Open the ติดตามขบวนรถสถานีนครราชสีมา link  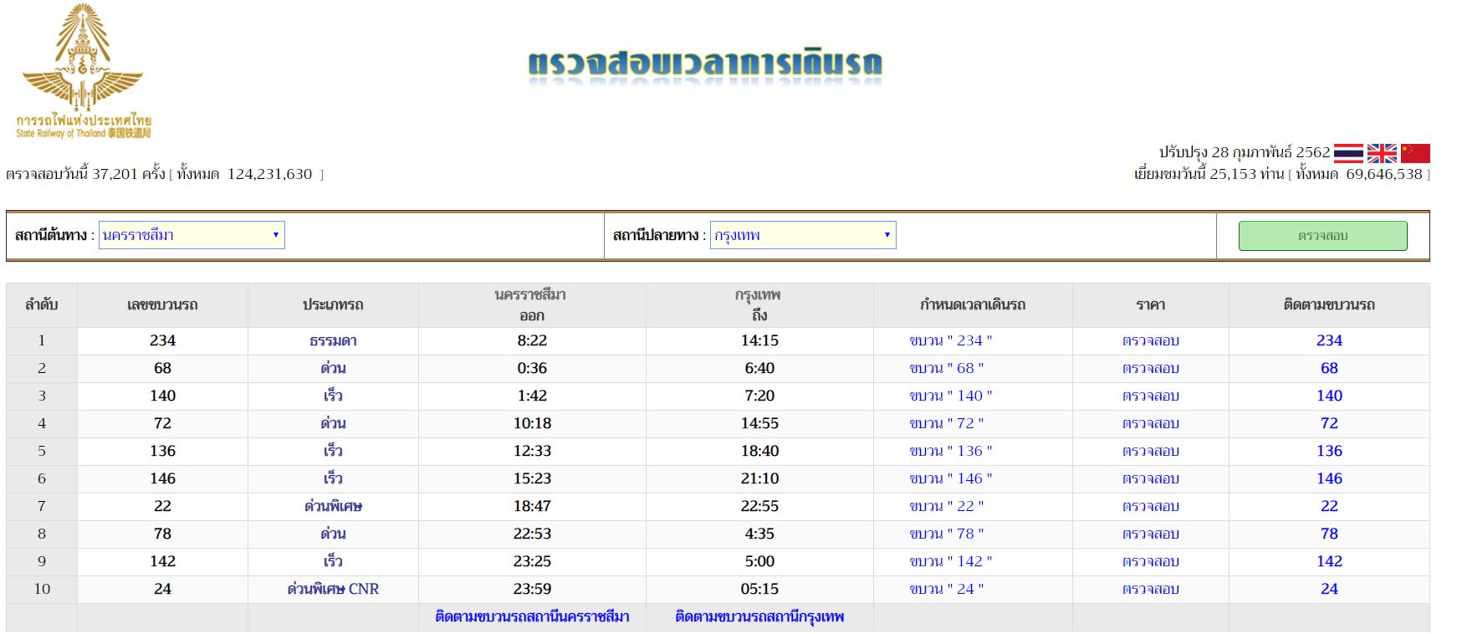(532, 616)
